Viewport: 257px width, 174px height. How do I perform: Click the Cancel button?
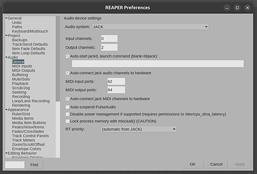216,164
